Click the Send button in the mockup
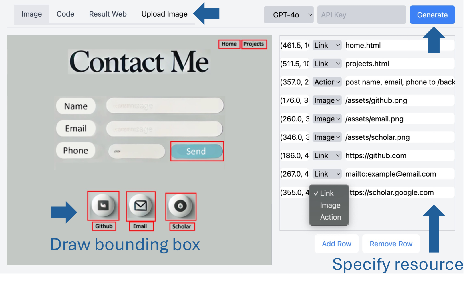Viewport: 475px width, 286px height. 197,151
